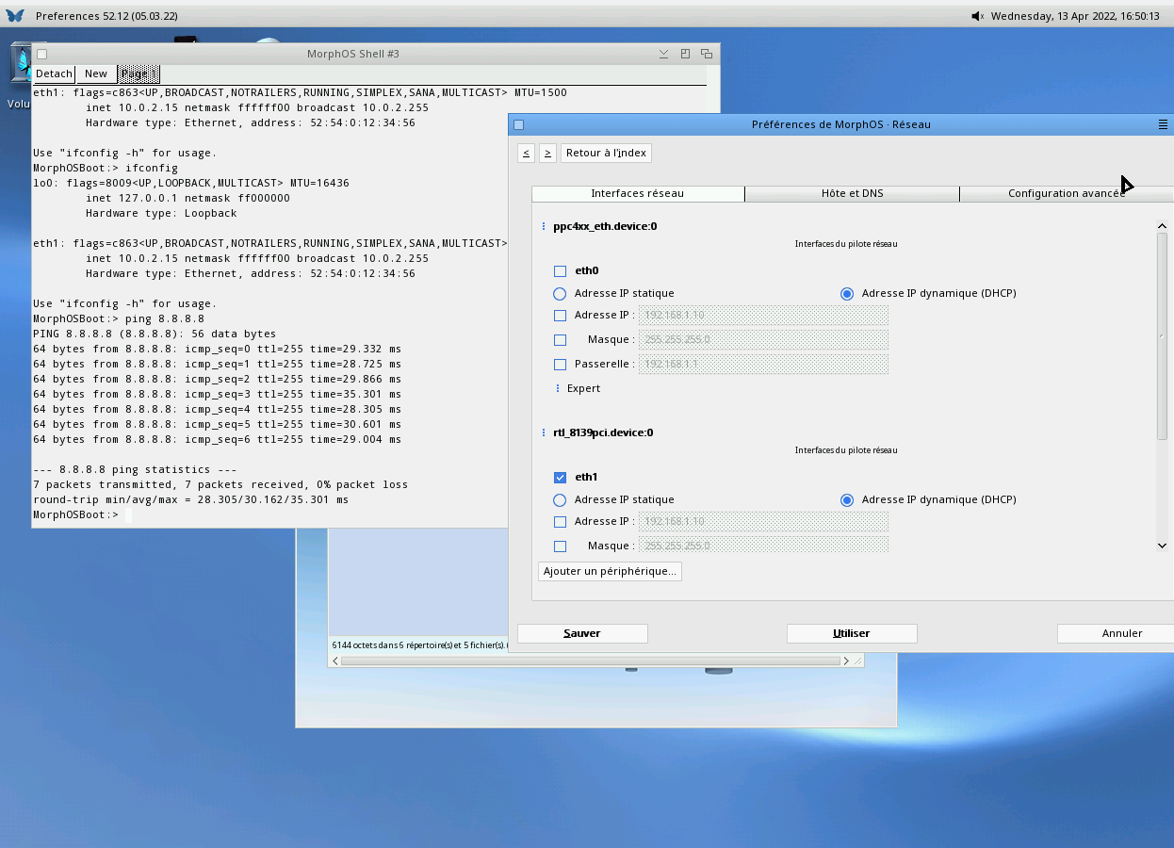Tick the Adresse IP checkbox under eth0
This screenshot has width=1174, height=848.
pos(560,316)
